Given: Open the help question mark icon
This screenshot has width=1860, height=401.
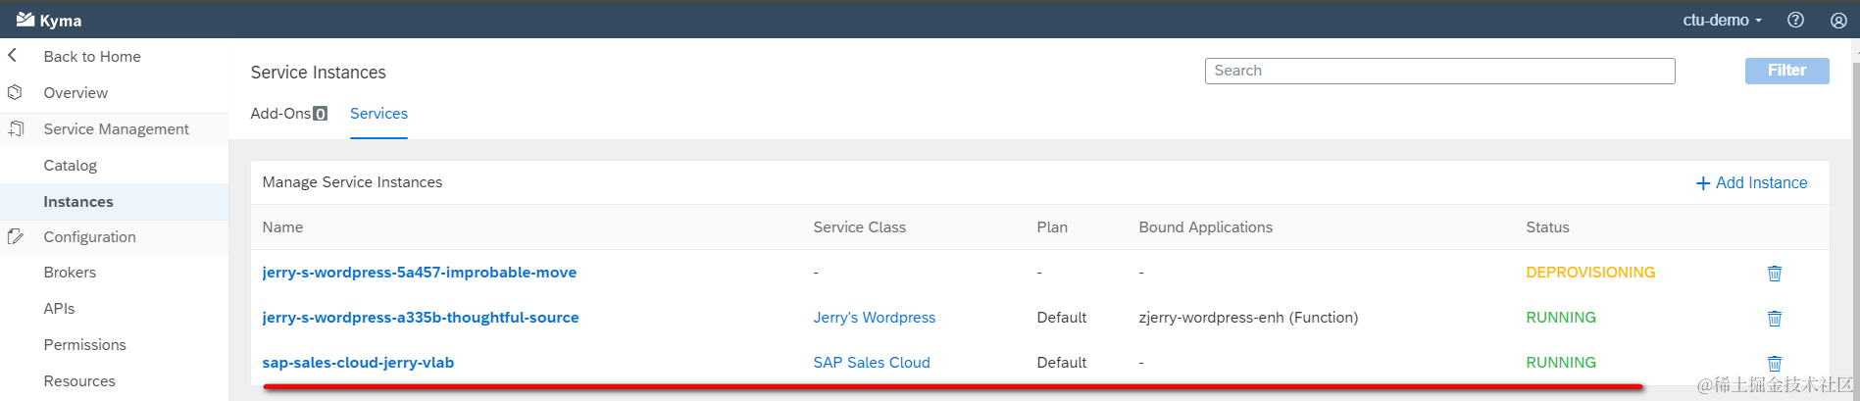Looking at the screenshot, I should (1795, 20).
